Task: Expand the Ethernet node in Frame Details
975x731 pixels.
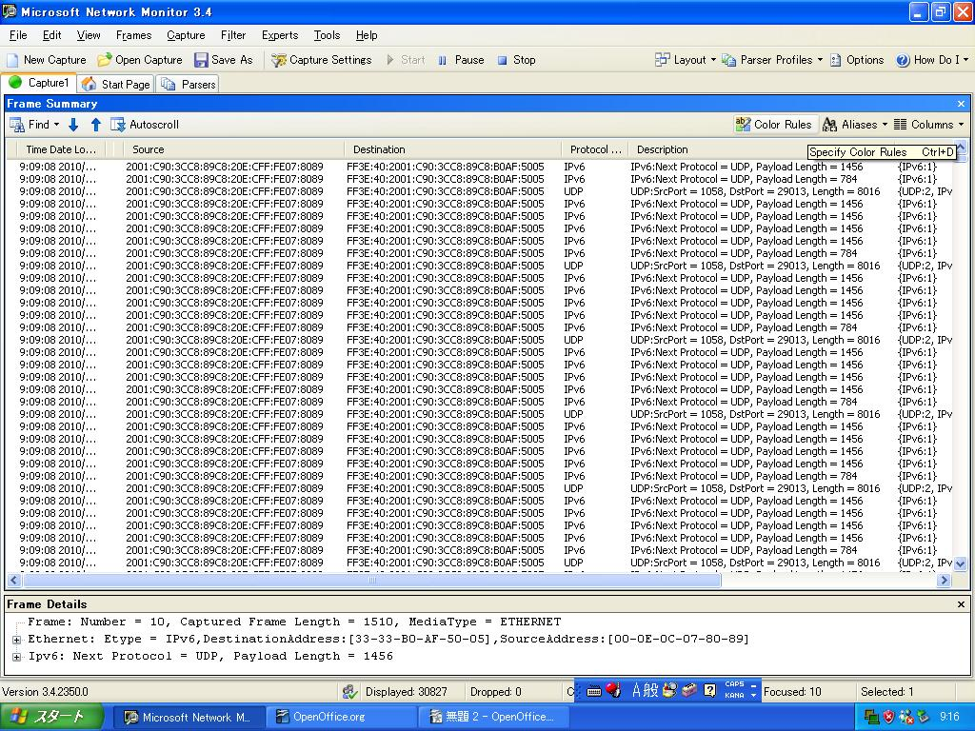Action: (16, 639)
